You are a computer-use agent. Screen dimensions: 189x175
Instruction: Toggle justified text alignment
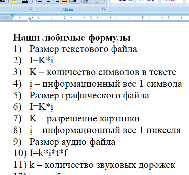click(64, 1)
